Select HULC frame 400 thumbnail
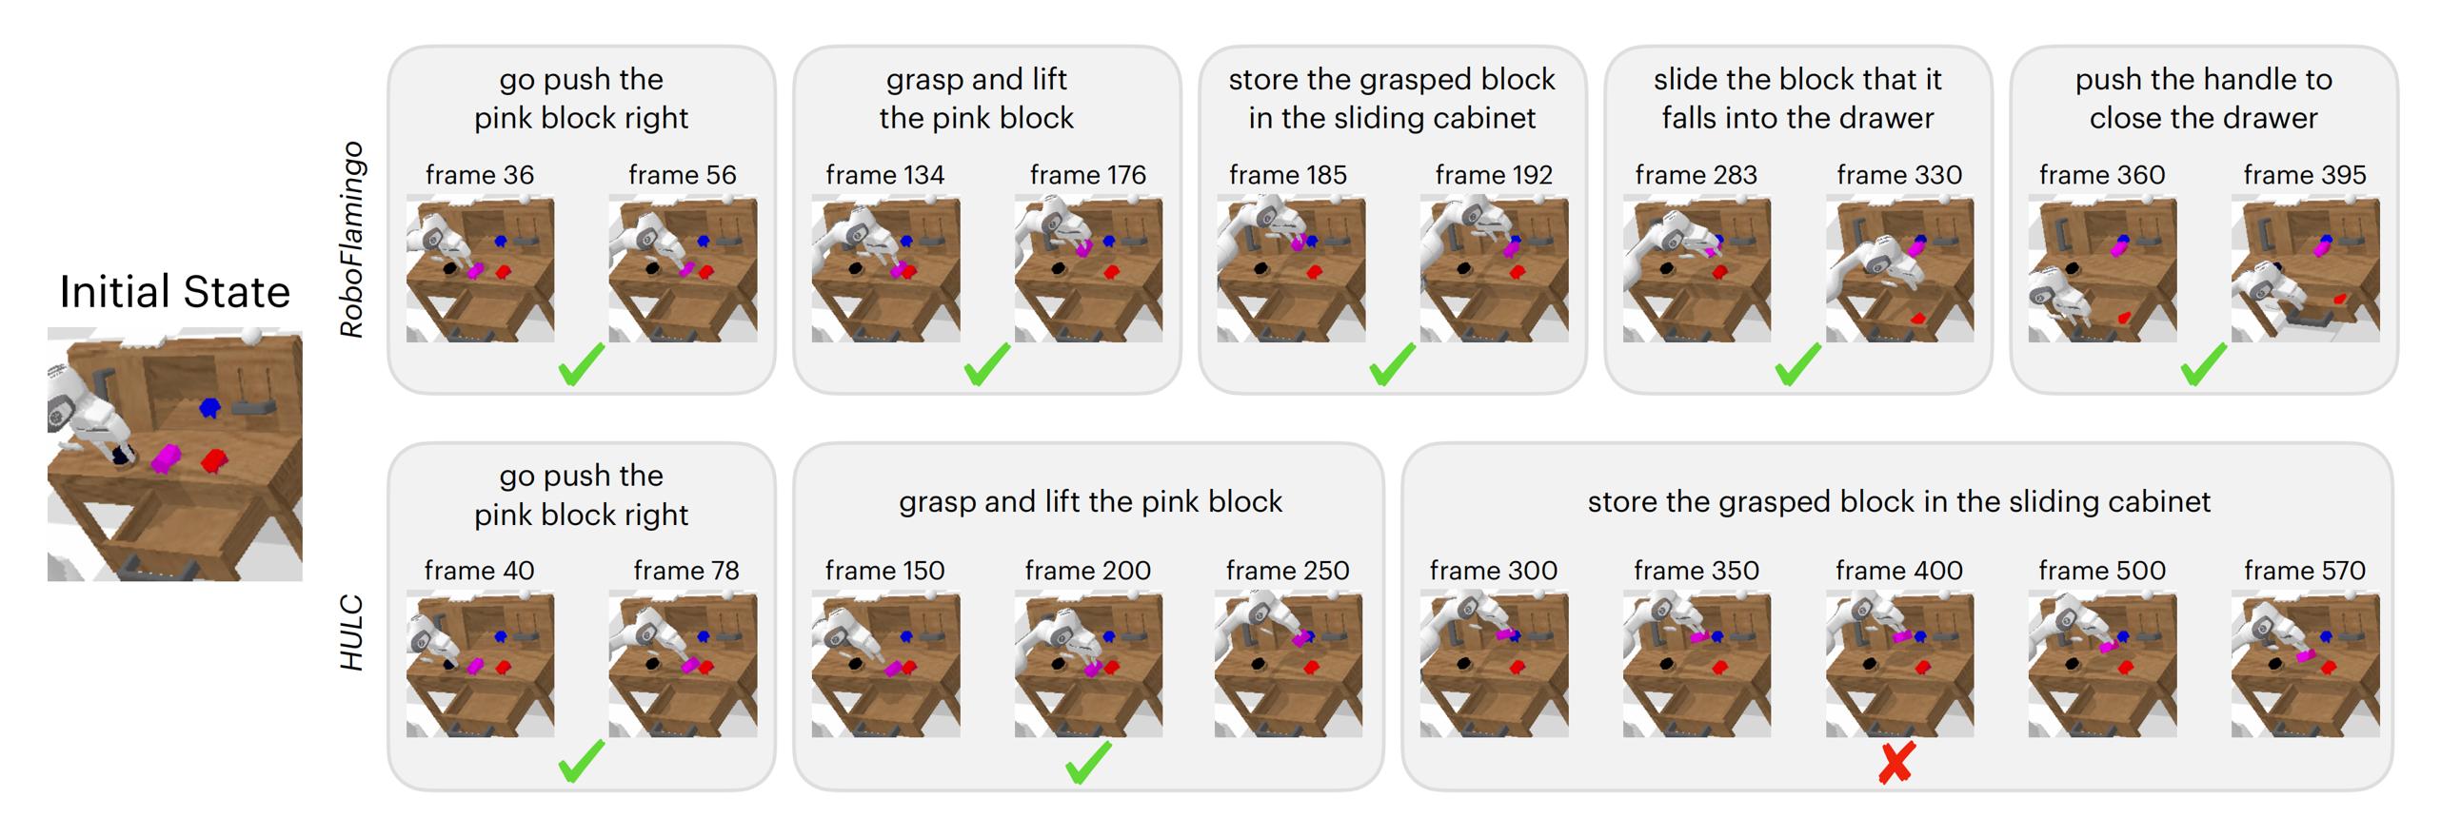Viewport: 2441px width, 837px height. point(1899,665)
